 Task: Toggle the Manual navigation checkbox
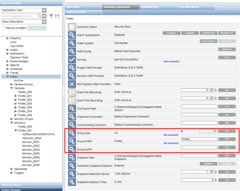pos(3,28)
